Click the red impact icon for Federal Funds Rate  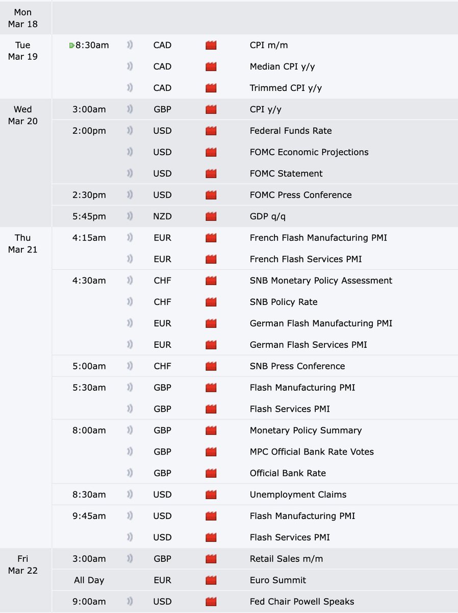click(211, 131)
